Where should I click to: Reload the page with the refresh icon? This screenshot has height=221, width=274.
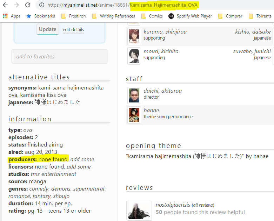point(28,5)
